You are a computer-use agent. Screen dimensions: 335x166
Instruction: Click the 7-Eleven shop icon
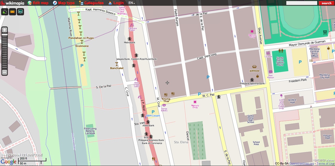tap(268, 53)
